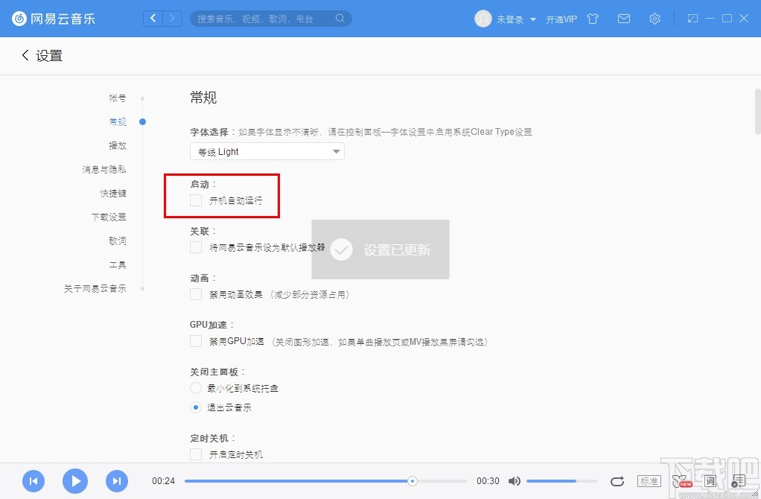Open the skin (shirt) icon
This screenshot has height=499, width=761.
point(592,19)
